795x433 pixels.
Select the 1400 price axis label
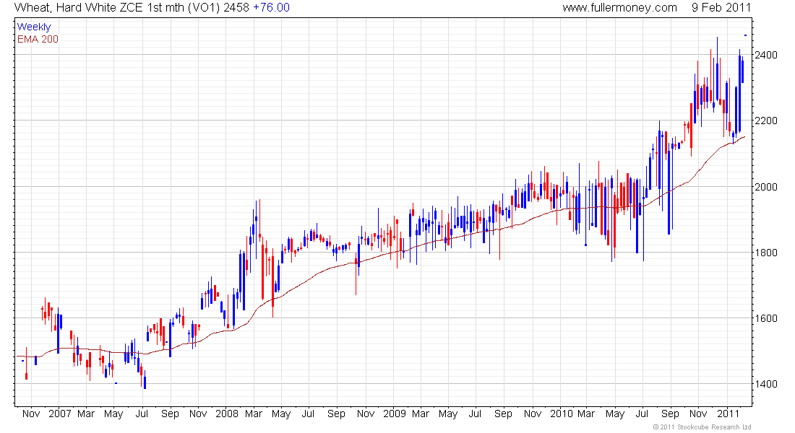pyautogui.click(x=766, y=384)
